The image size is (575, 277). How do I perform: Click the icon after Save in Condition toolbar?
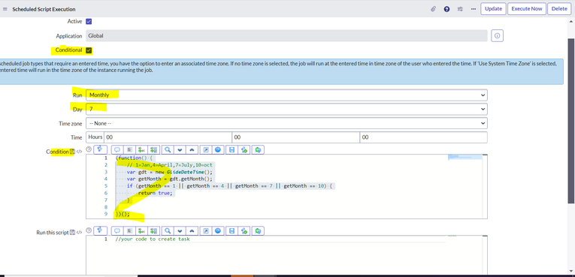click(x=244, y=149)
